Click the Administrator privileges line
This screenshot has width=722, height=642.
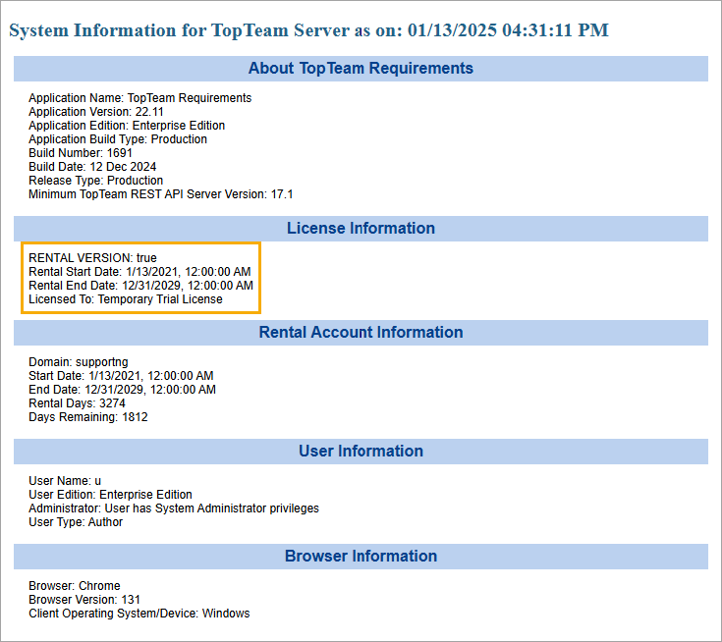pyautogui.click(x=174, y=508)
